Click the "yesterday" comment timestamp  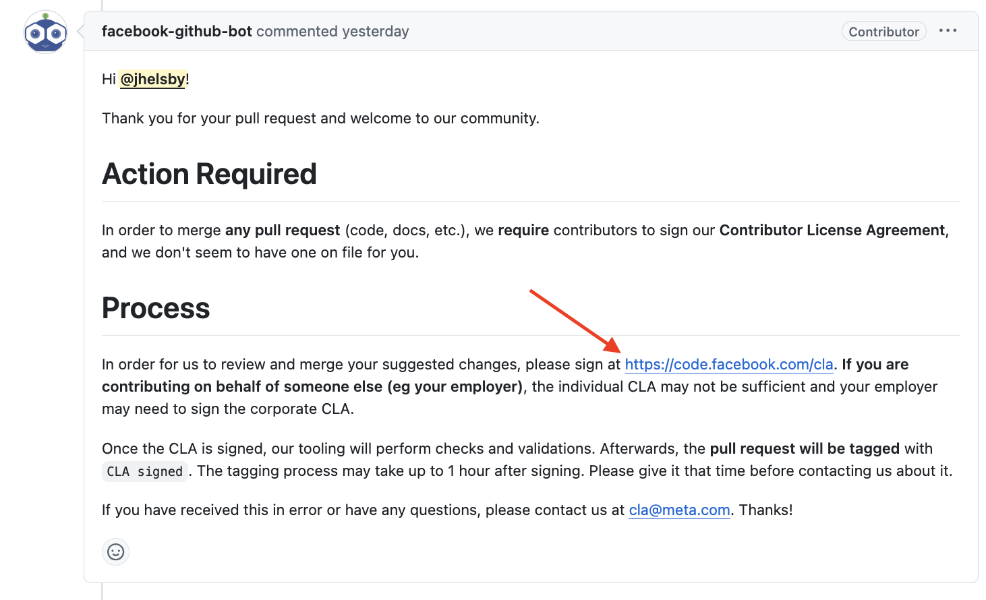coord(375,32)
